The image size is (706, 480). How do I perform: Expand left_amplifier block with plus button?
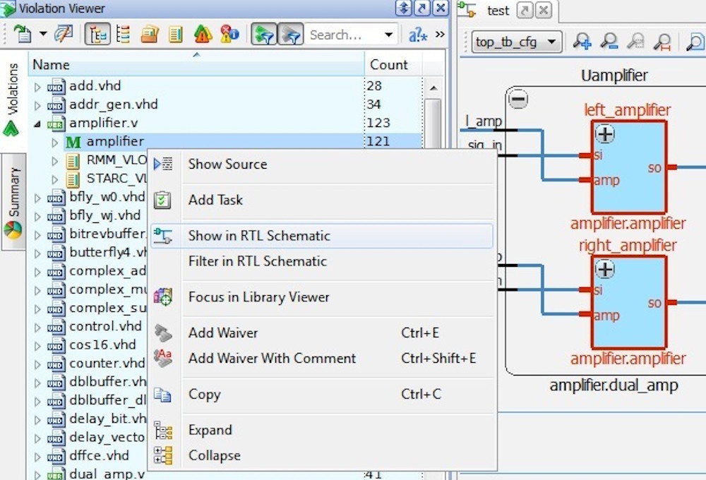(605, 134)
